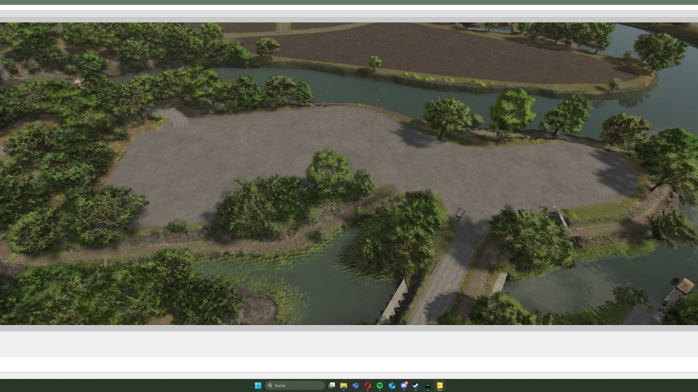This screenshot has width=698, height=392.
Task: Open Spotify from the taskbar
Action: point(380,385)
